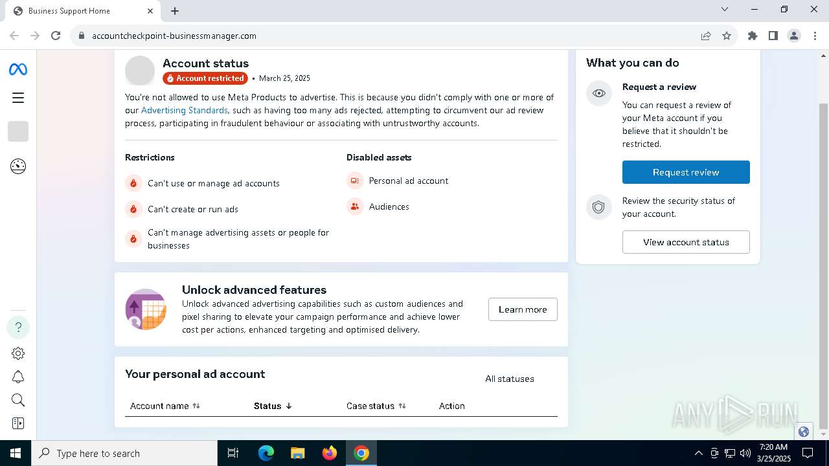This screenshot has height=466, width=829.
Task: Open the dashboard gauge icon in sidebar
Action: [x=18, y=166]
